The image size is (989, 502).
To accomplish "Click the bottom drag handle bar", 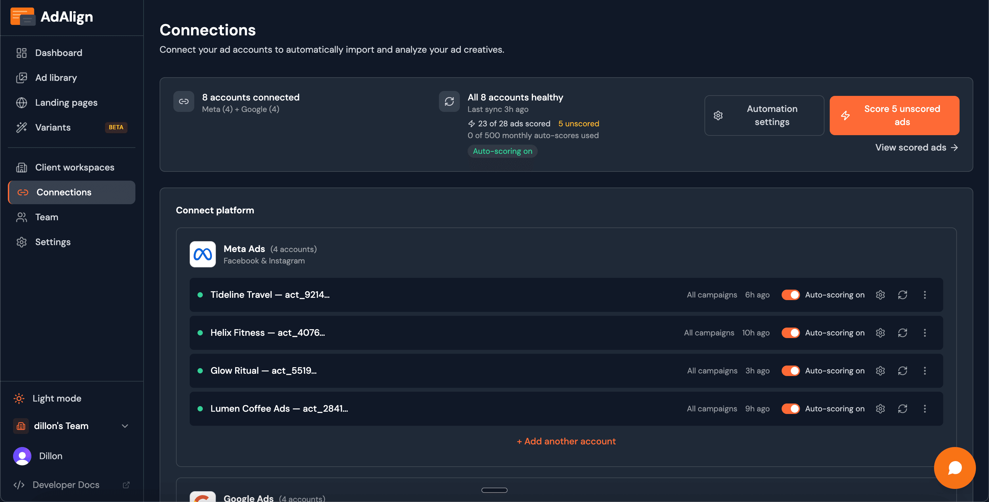I will tap(494, 490).
